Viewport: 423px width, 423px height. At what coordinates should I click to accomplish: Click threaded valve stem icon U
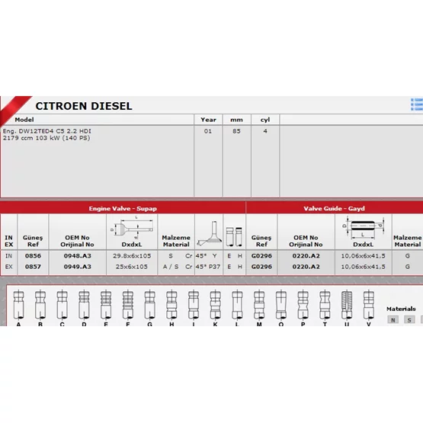coord(347,305)
